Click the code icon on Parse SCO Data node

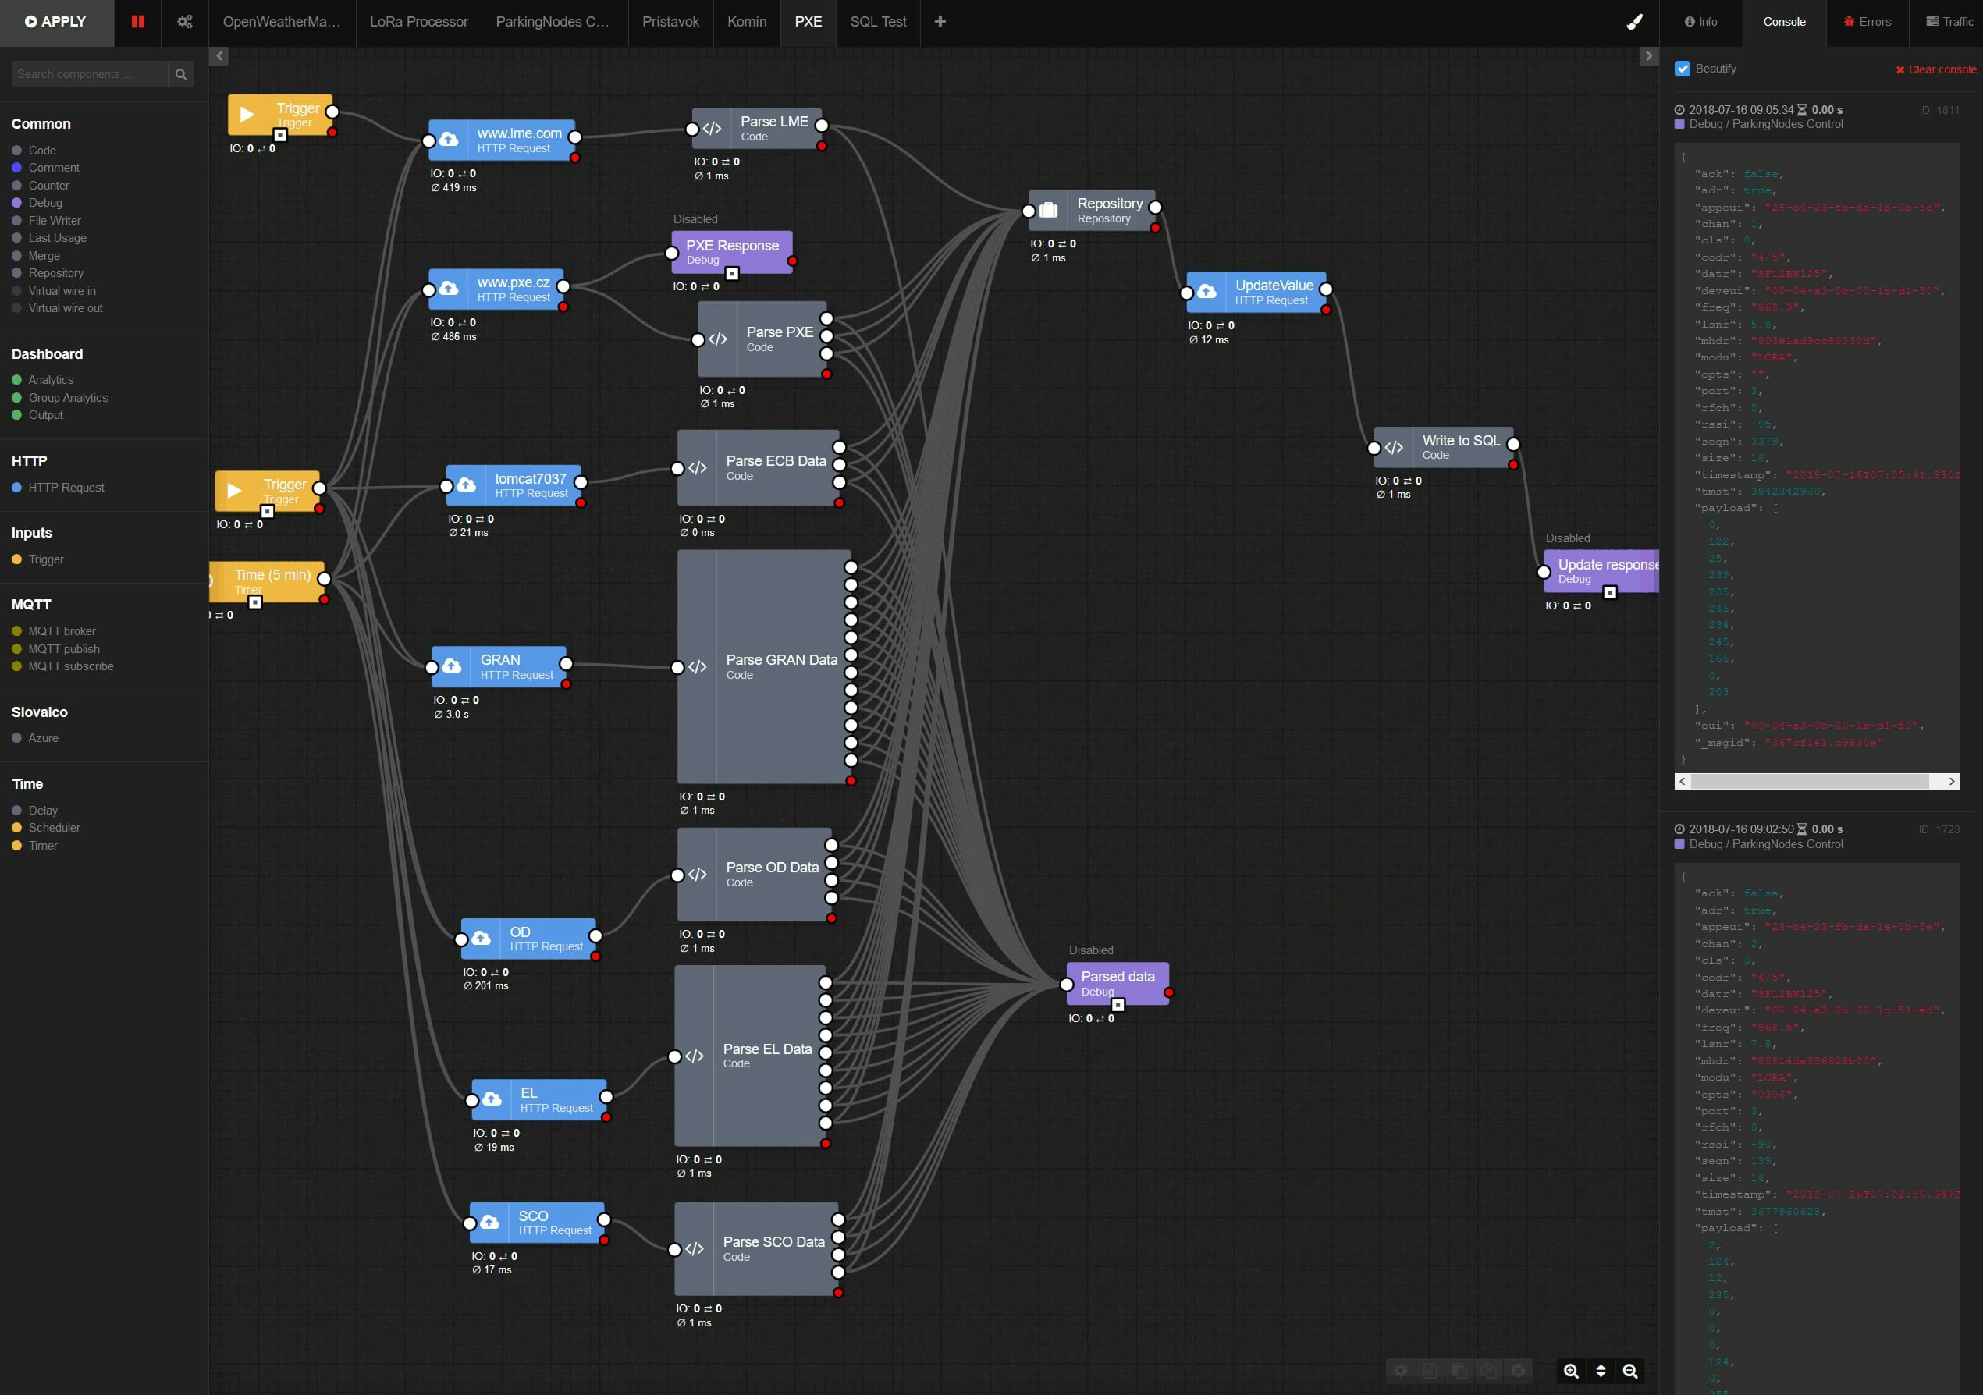tap(695, 1248)
